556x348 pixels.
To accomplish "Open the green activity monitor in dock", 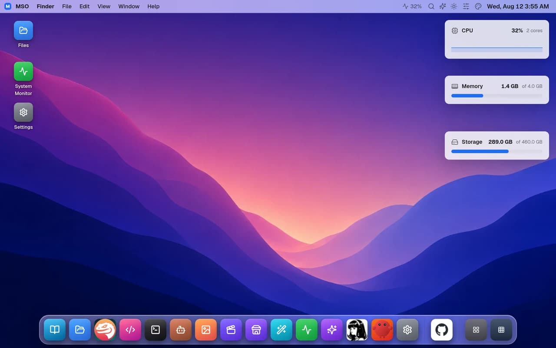I will tap(307, 330).
